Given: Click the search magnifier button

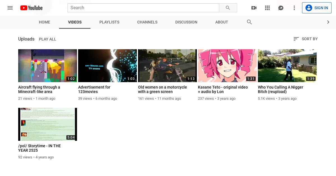Looking at the screenshot, I should tap(228, 8).
